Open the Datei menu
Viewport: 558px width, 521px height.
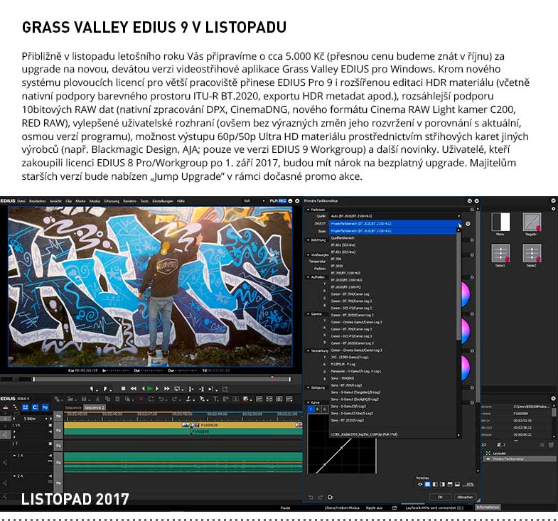(21, 201)
